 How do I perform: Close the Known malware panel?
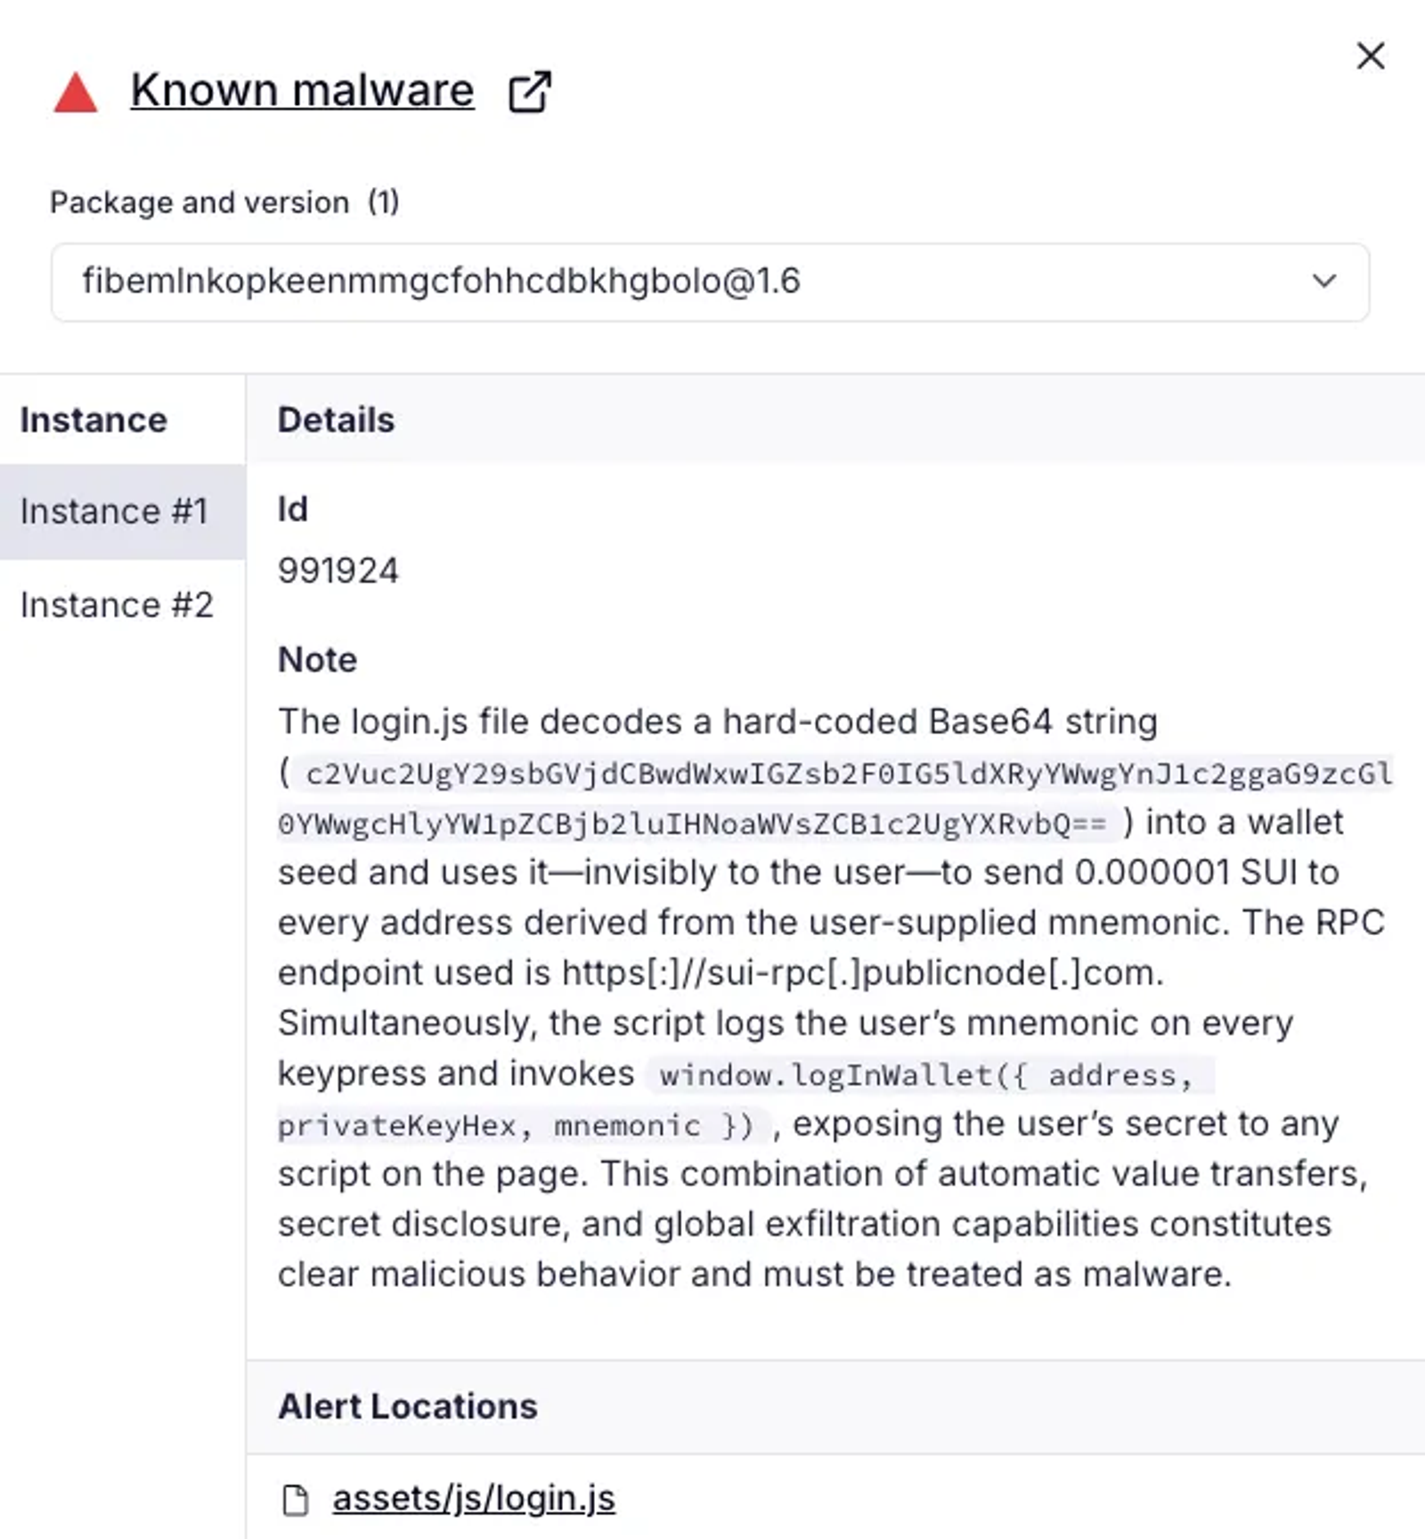coord(1371,56)
